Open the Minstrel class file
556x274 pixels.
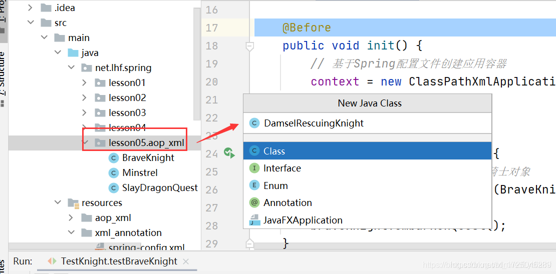(x=140, y=173)
